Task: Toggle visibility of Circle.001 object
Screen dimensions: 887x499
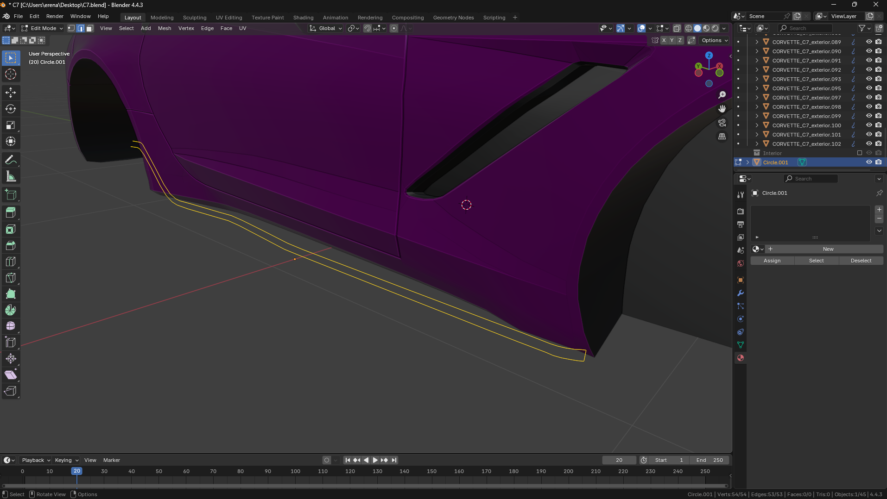Action: point(869,162)
